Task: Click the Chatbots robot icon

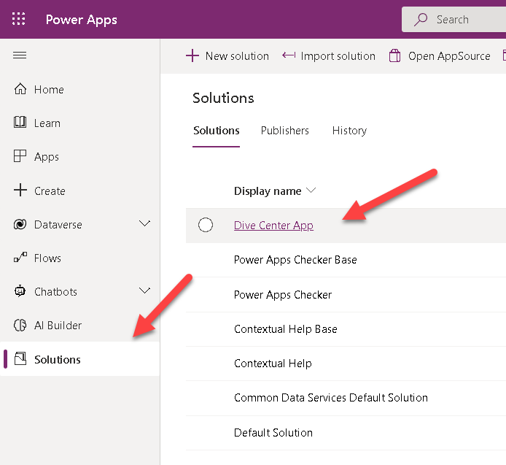Action: (20, 291)
